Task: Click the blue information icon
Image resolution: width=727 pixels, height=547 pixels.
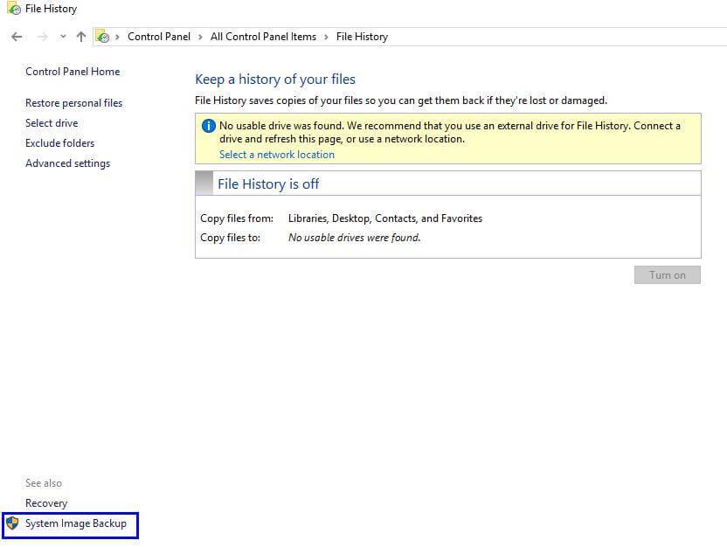Action: [x=209, y=126]
